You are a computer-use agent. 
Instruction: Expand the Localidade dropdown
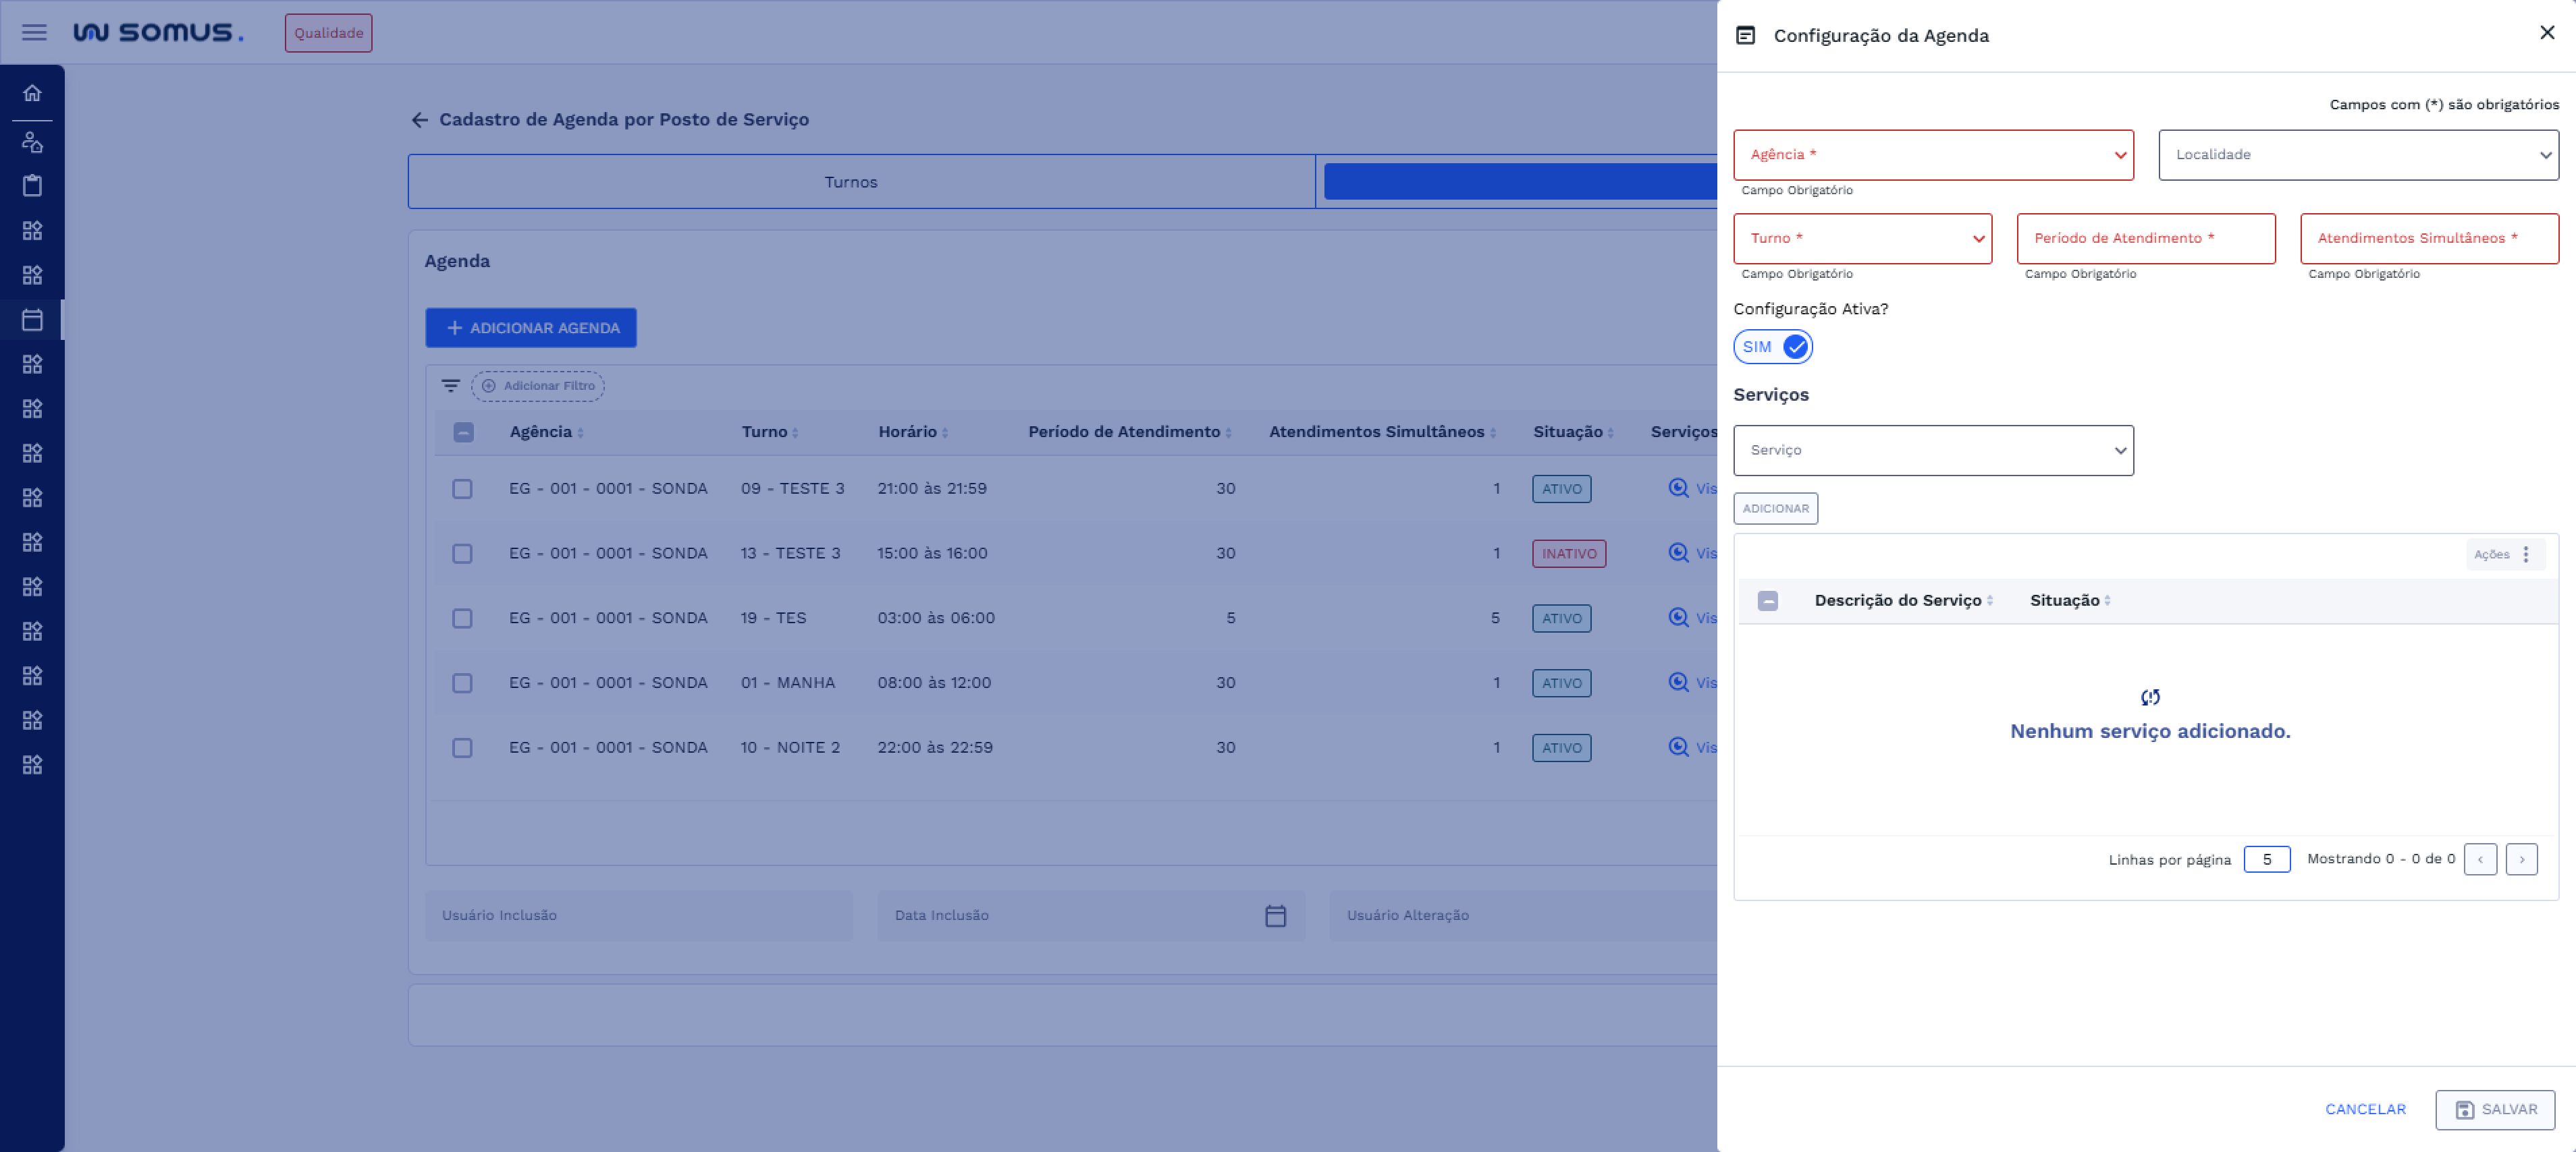point(2357,155)
